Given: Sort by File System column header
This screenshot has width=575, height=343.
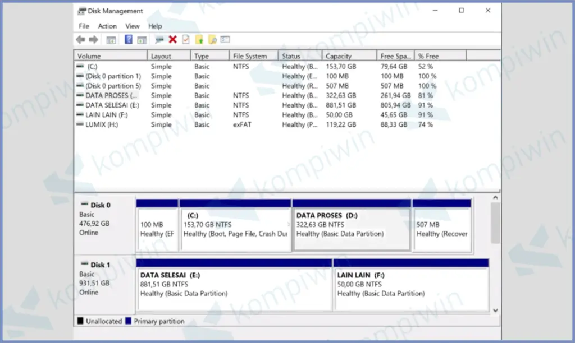Looking at the screenshot, I should coord(250,56).
